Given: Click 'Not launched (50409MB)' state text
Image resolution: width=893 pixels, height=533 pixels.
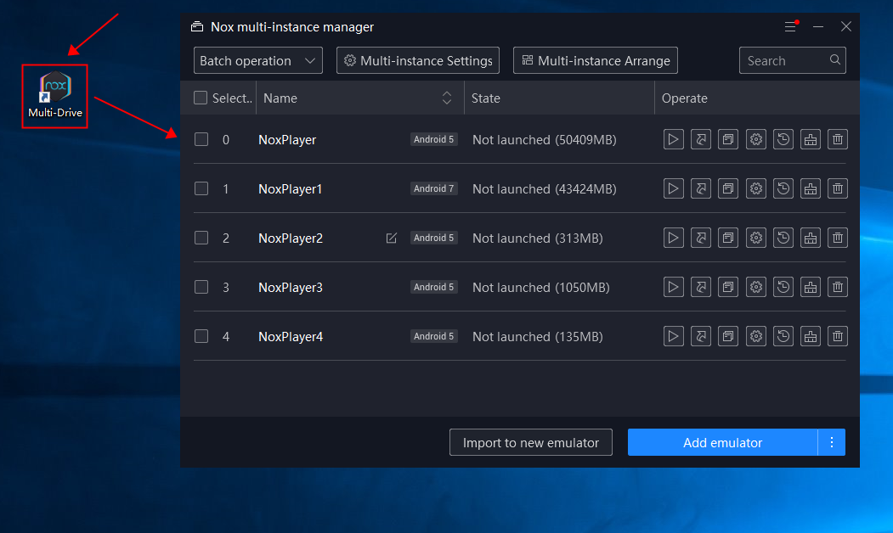Looking at the screenshot, I should (x=545, y=139).
